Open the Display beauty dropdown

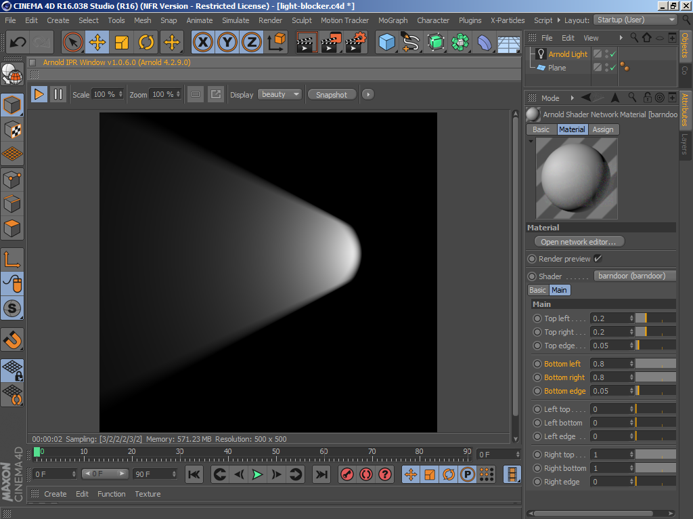(x=280, y=94)
